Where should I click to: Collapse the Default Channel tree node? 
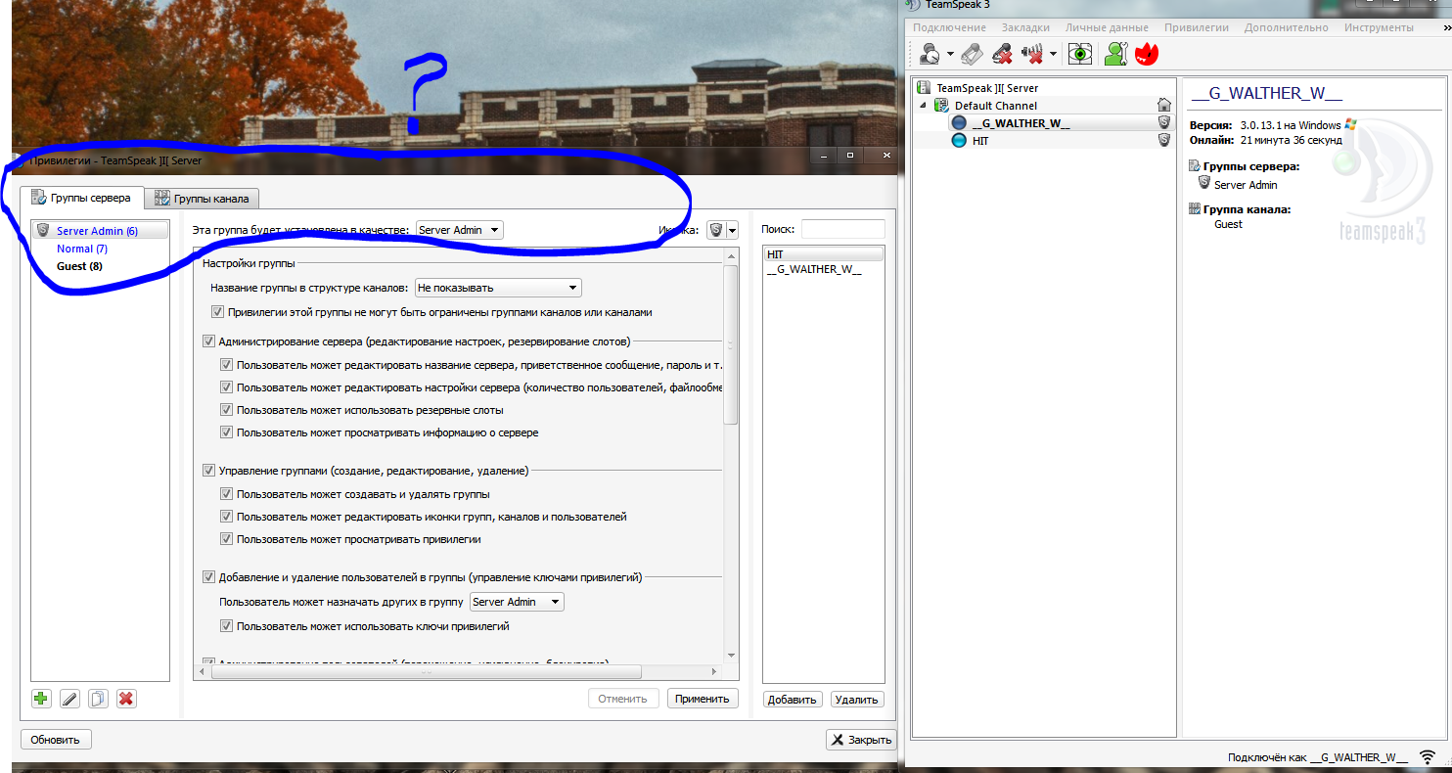point(922,105)
